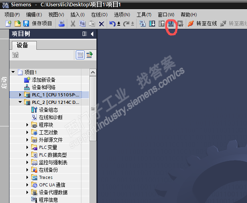Viewport: 247px width, 203px height.
Task: Expand the PLC_1 CPU 1510SP node
Action: click(x=20, y=95)
